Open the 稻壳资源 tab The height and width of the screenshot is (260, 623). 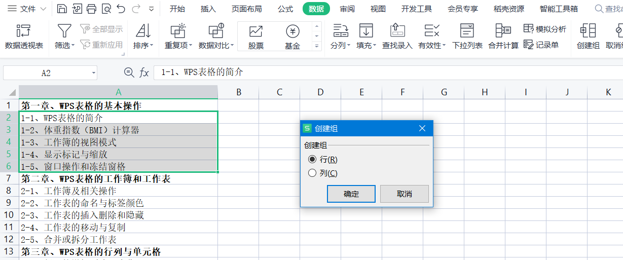[509, 9]
